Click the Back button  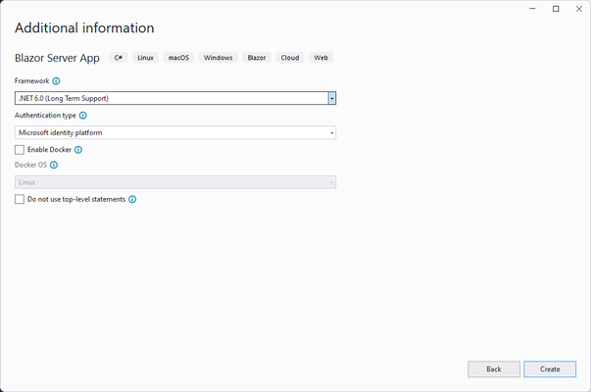(494, 369)
